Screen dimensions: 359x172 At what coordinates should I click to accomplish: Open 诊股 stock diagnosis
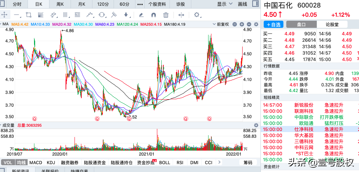(181, 4)
